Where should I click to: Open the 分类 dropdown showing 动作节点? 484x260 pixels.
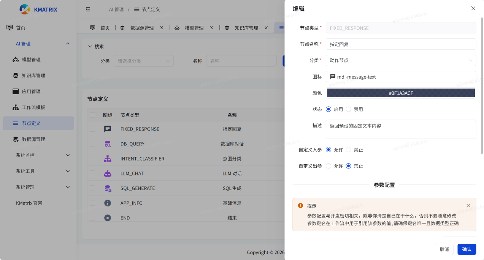click(401, 60)
